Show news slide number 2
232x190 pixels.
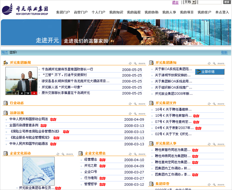point(22,93)
